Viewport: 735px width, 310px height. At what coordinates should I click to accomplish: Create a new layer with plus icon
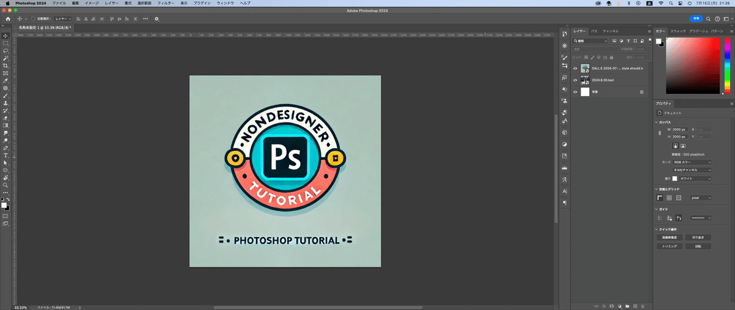[635, 305]
